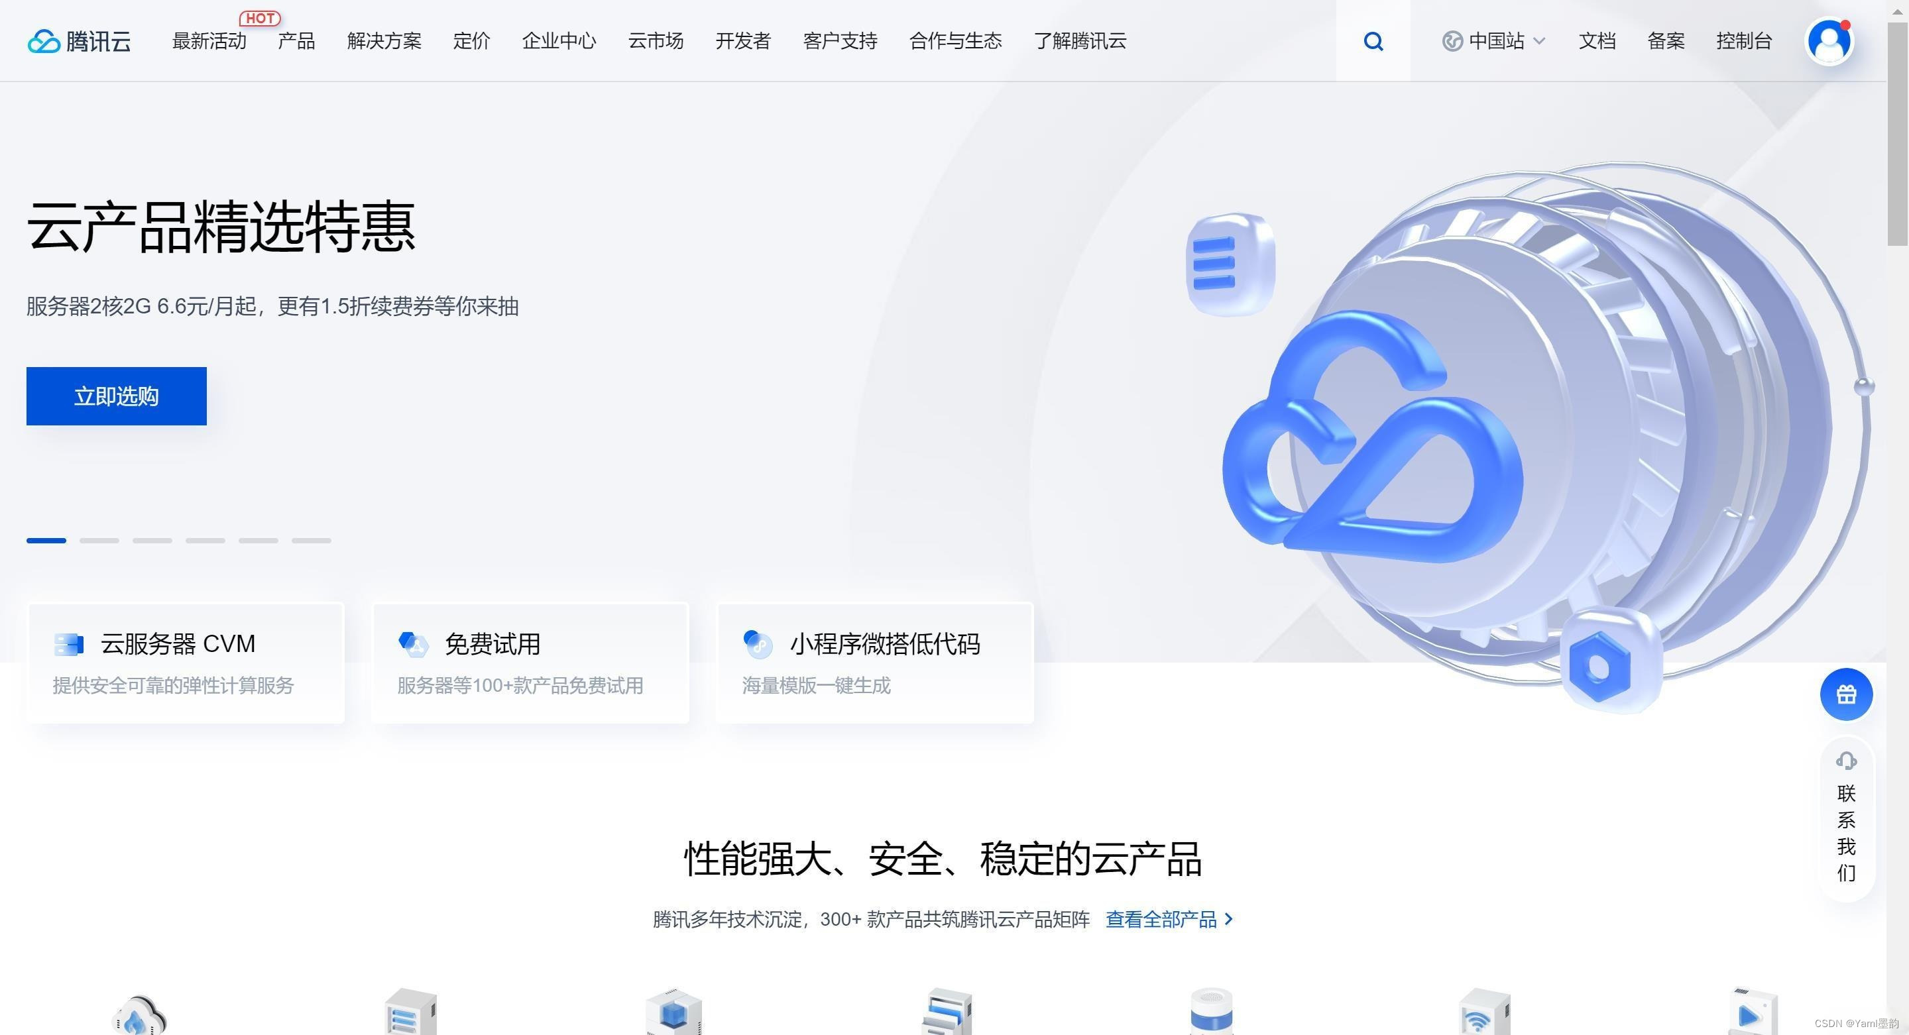Click the user avatar icon
Viewport: 1909px width, 1035px height.
(x=1829, y=40)
